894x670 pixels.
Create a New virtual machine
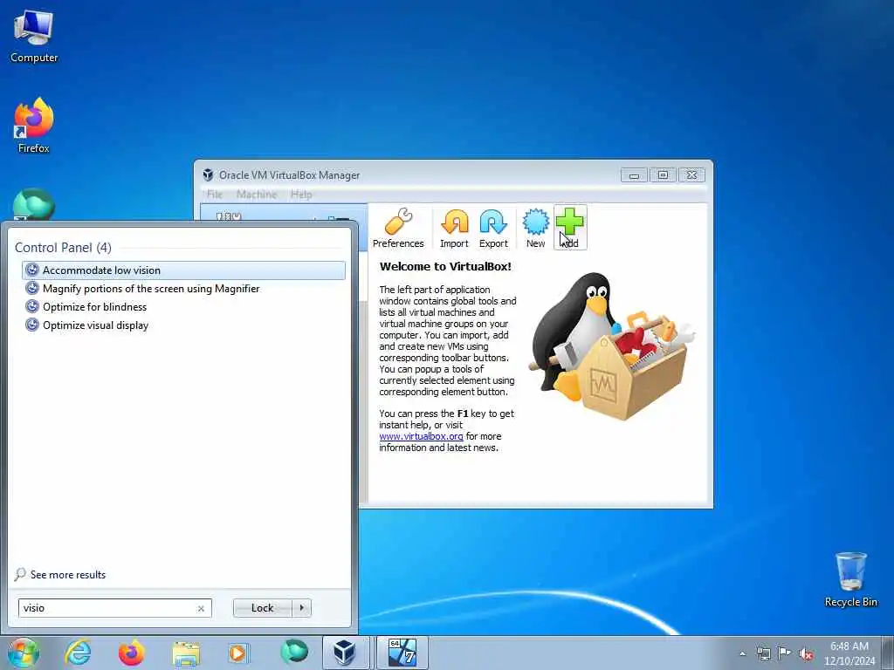pos(535,228)
